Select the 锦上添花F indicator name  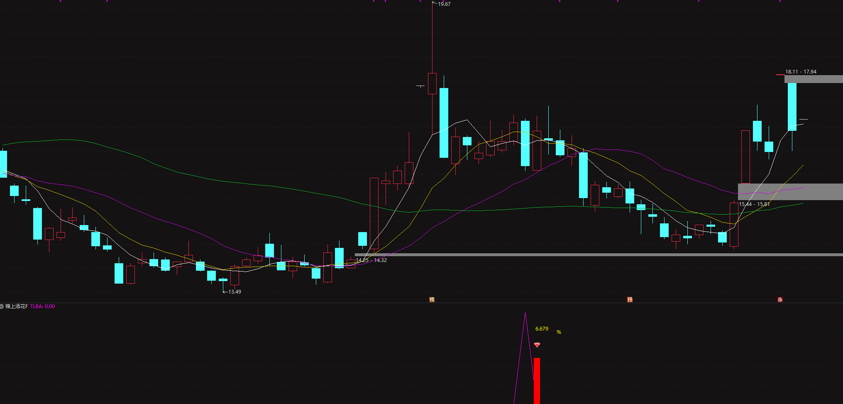tap(17, 306)
